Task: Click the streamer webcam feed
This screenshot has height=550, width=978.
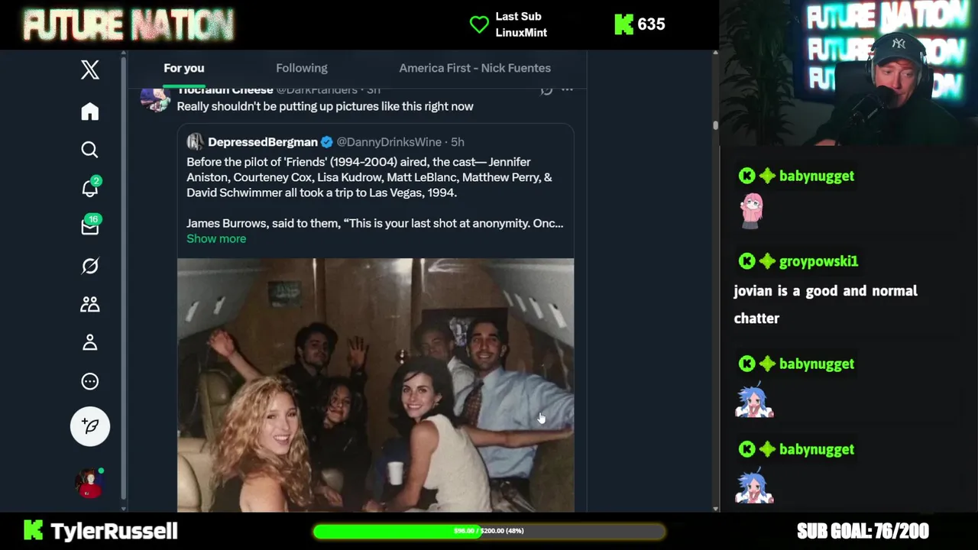Action: pyautogui.click(x=849, y=73)
